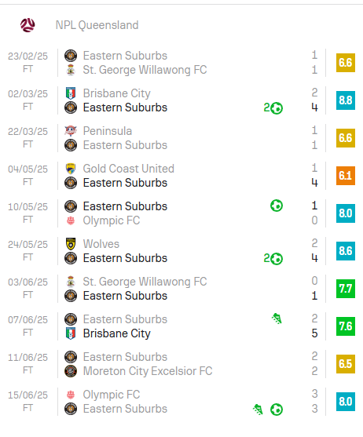The height and width of the screenshot is (437, 363).
Task: Open the NPL Queensland league logo
Action: (x=27, y=25)
